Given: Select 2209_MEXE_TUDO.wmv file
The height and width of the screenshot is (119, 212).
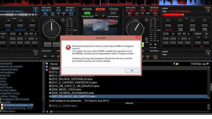Looking at the screenshot, I should 66,89.
